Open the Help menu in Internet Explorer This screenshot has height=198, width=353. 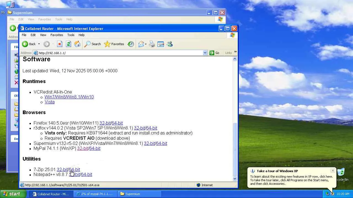coord(81,35)
